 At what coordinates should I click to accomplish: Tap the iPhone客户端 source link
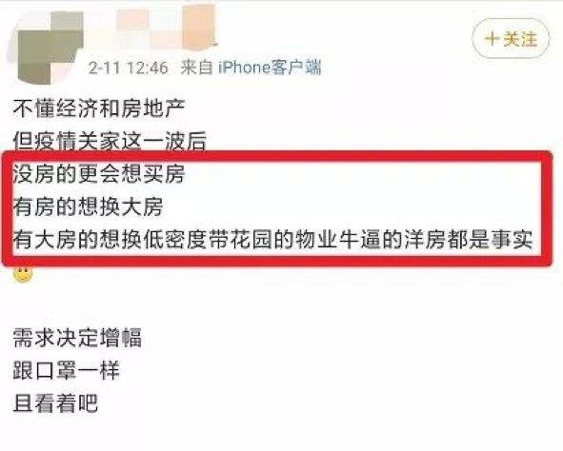(270, 68)
